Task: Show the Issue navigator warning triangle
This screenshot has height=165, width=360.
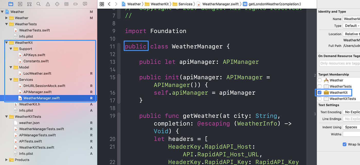Action: click(48, 4)
